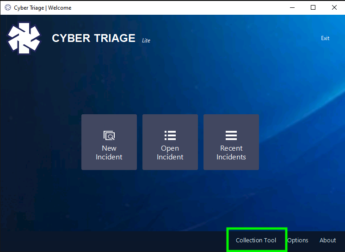Click the Cyber Triage star logo
The width and height of the screenshot is (345, 252).
coord(24,38)
